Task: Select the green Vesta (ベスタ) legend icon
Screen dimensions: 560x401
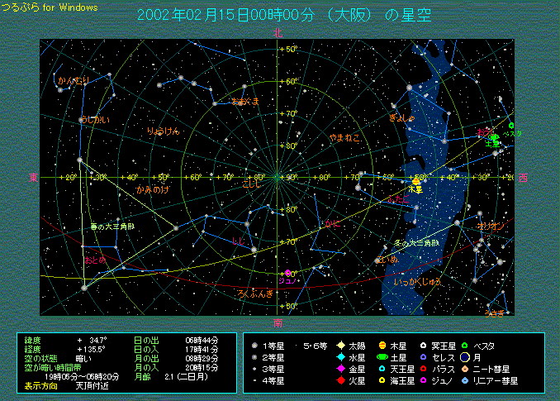Action: click(466, 346)
